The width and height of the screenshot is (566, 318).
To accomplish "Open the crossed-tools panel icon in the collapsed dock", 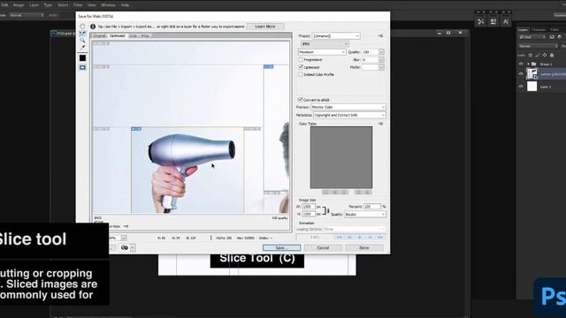I will coord(481,21).
